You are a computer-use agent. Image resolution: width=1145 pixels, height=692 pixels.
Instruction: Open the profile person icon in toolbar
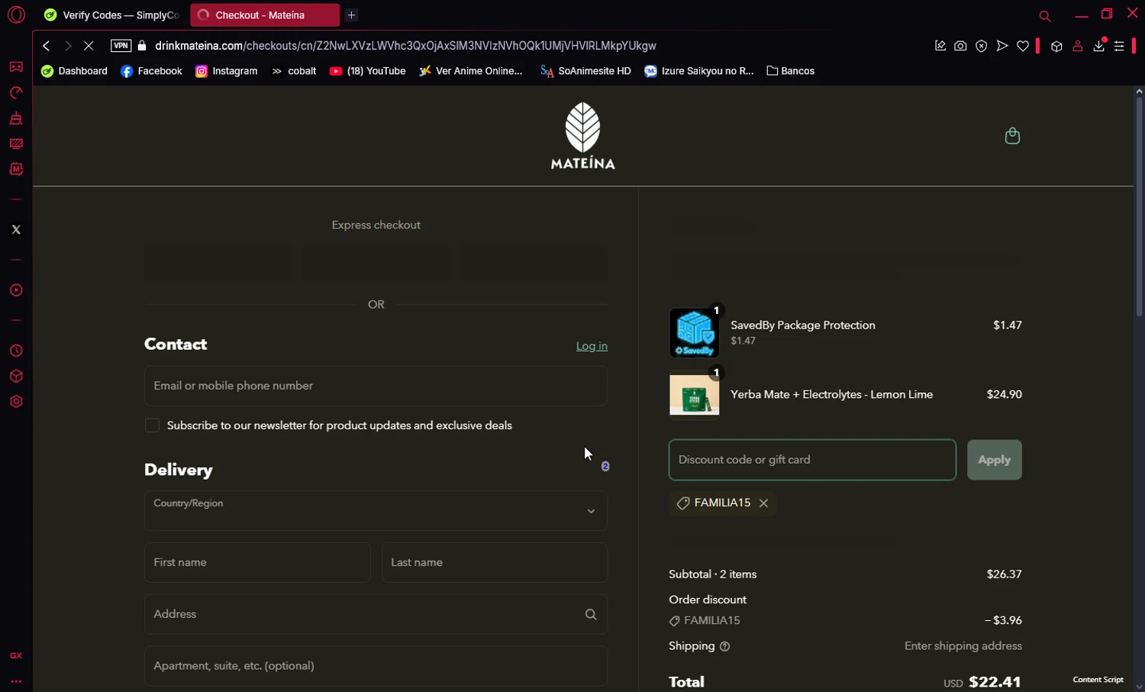[x=1078, y=46]
